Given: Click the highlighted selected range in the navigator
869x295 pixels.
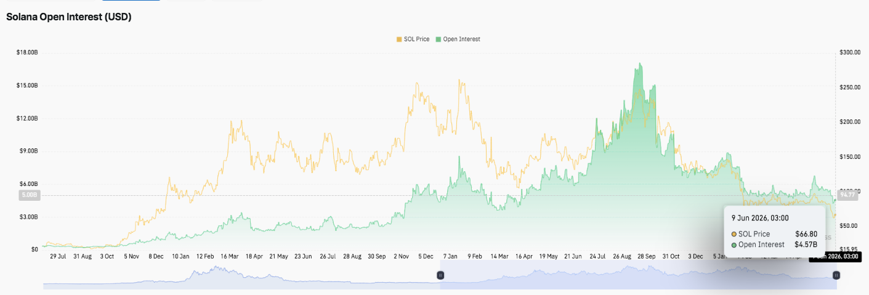Looking at the screenshot, I should pyautogui.click(x=638, y=275).
